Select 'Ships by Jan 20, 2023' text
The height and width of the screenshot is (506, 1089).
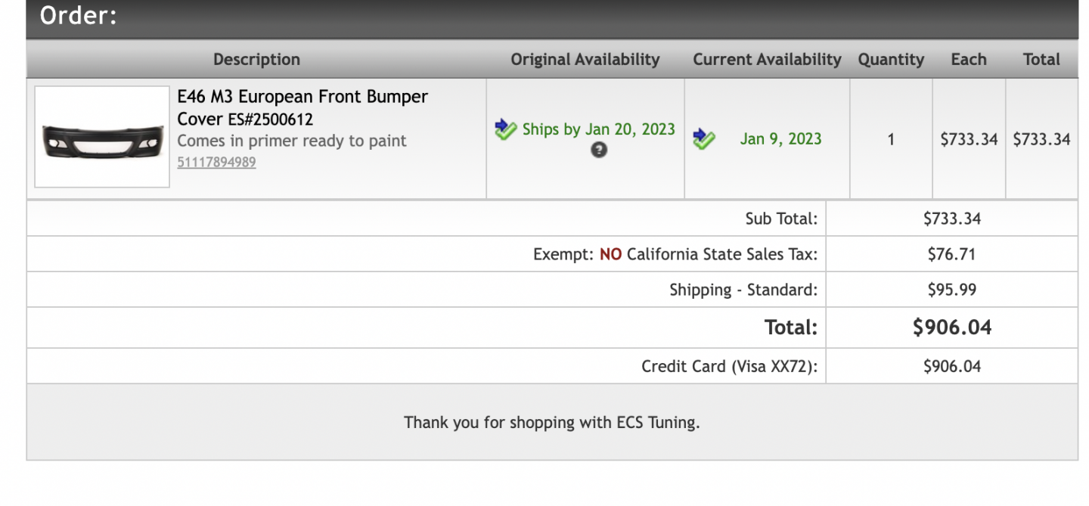(598, 129)
